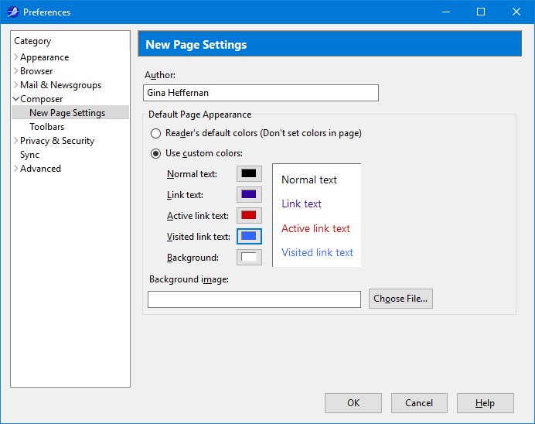
Task: Click the Category header label
Action: coord(32,41)
